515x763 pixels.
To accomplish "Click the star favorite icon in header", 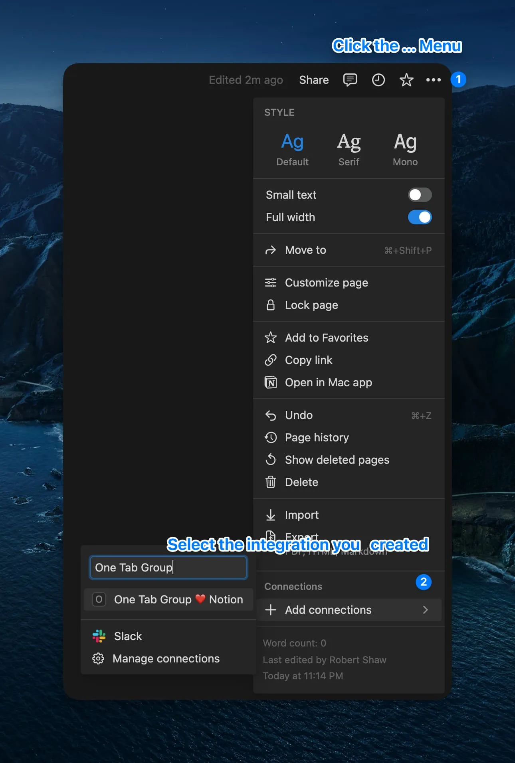I will coord(406,80).
